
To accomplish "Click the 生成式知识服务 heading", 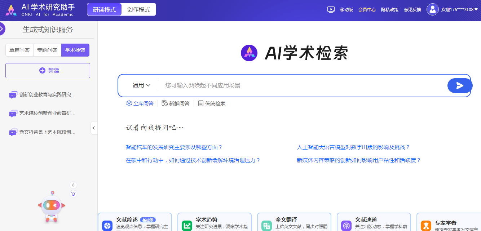I will (x=48, y=30).
